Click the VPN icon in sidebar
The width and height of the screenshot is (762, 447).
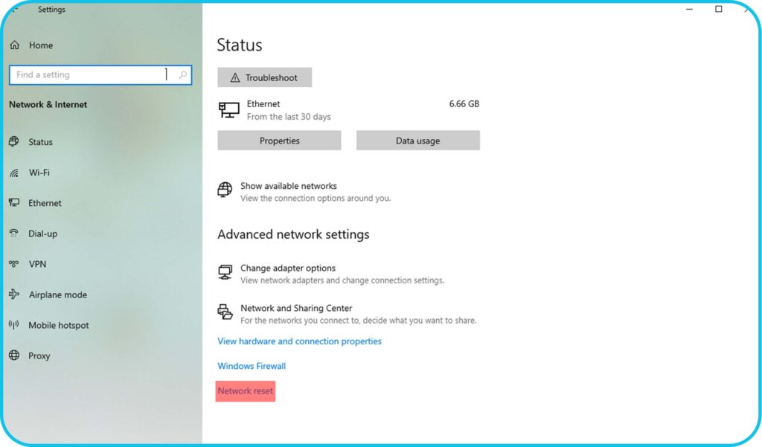tap(14, 264)
